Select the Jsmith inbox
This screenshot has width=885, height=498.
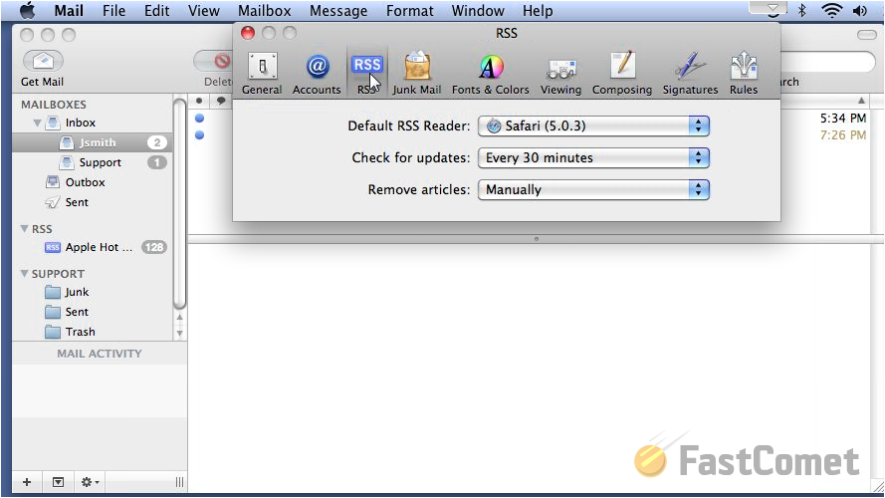point(93,142)
